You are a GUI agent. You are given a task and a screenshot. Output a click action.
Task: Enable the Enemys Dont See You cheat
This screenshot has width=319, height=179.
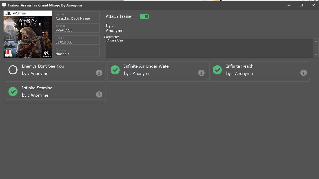tap(13, 70)
